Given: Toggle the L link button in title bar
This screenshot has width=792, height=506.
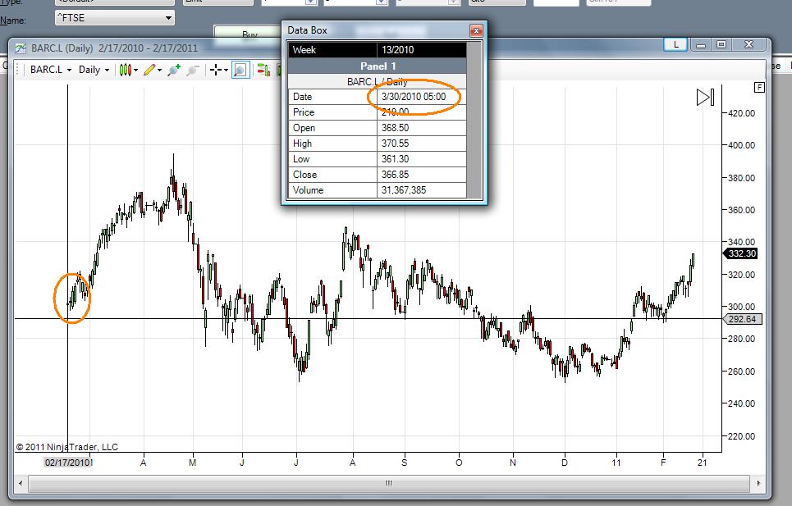Looking at the screenshot, I should (675, 44).
